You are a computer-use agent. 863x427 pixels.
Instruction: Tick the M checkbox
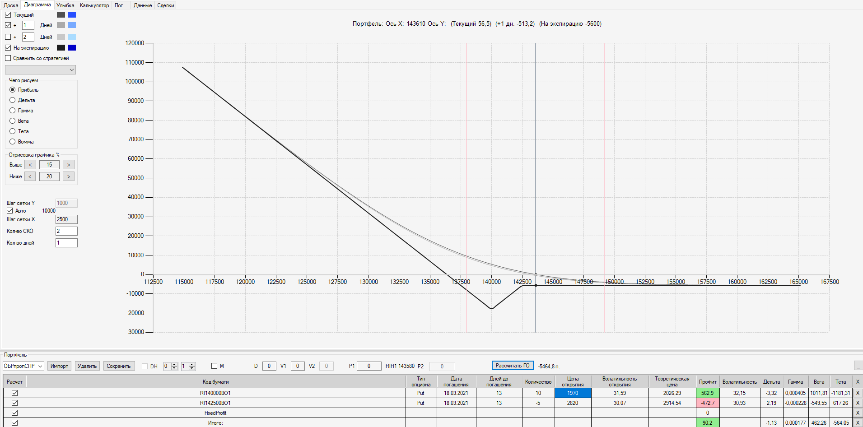[215, 366]
